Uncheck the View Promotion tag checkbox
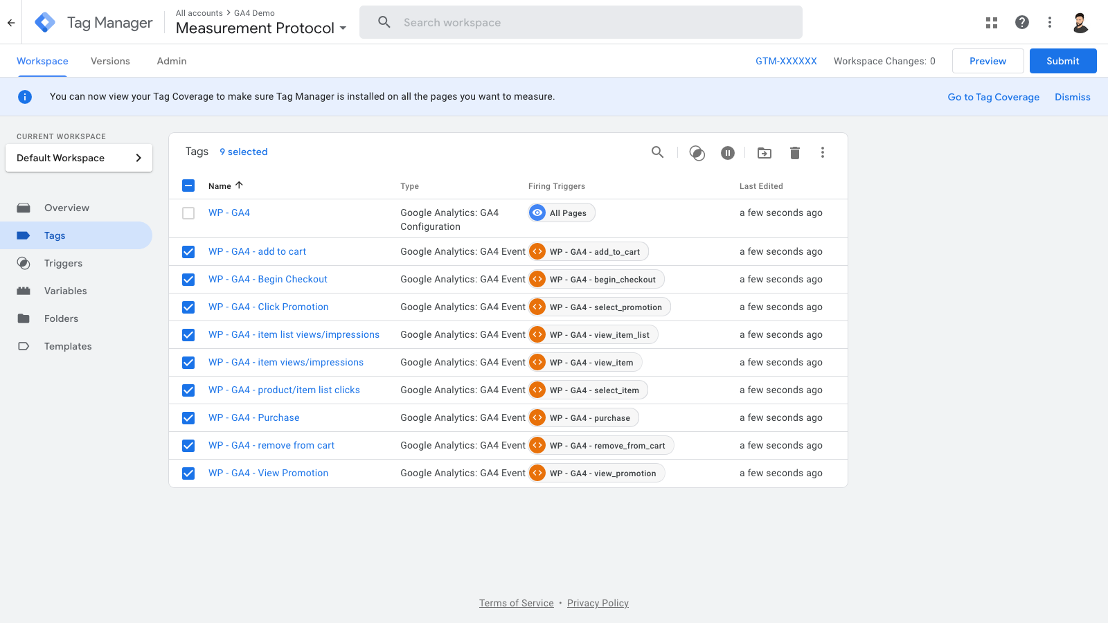Image resolution: width=1108 pixels, height=623 pixels. (x=188, y=473)
